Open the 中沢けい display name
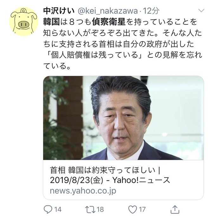213x216 pixels. point(59,11)
